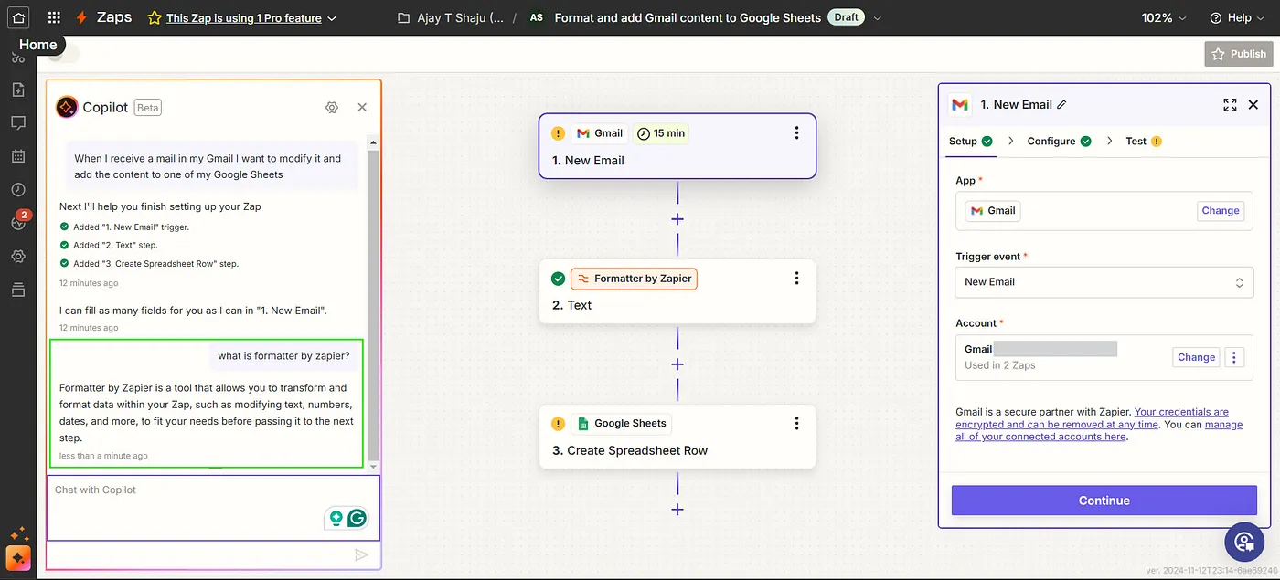1280x580 pixels.
Task: Click the Copilot logo icon
Action: pos(67,107)
